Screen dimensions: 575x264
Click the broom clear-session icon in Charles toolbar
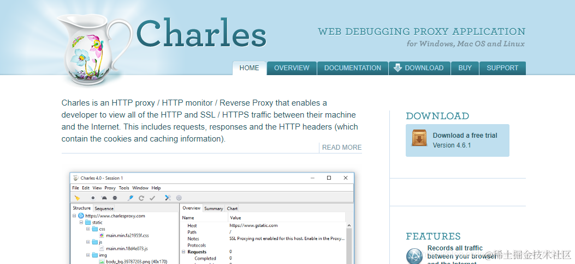77,198
